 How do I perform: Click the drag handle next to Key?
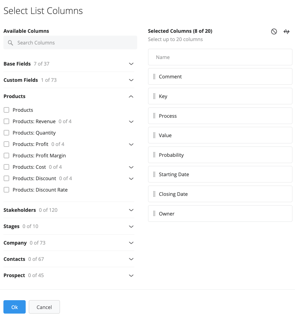pos(154,96)
